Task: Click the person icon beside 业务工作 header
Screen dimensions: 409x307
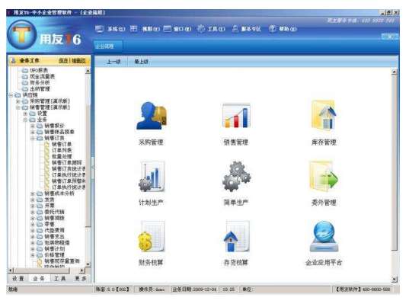Action: click(13, 60)
